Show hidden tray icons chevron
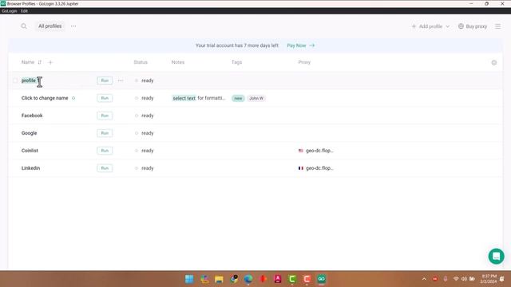The width and height of the screenshot is (511, 287). tap(424, 279)
